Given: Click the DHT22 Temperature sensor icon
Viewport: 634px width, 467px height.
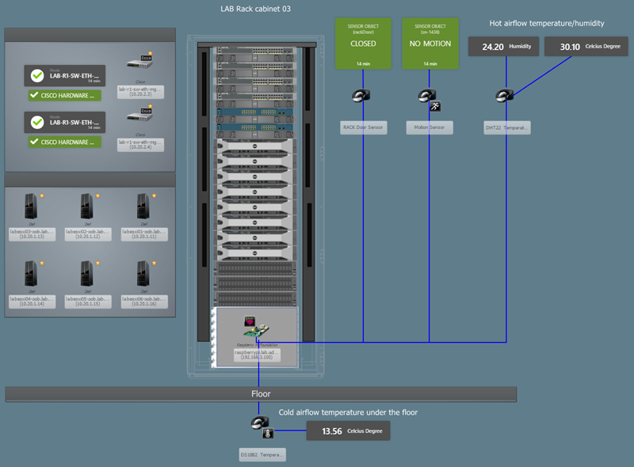Looking at the screenshot, I should [504, 96].
